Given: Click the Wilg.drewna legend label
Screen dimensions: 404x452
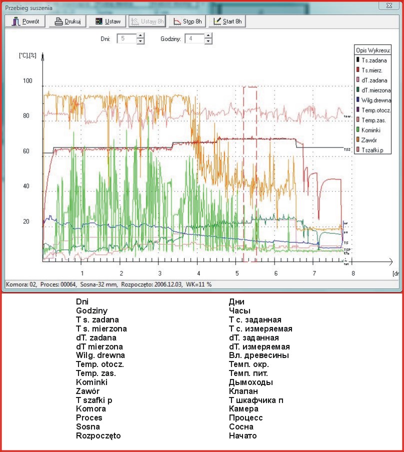Looking at the screenshot, I should coord(376,100).
